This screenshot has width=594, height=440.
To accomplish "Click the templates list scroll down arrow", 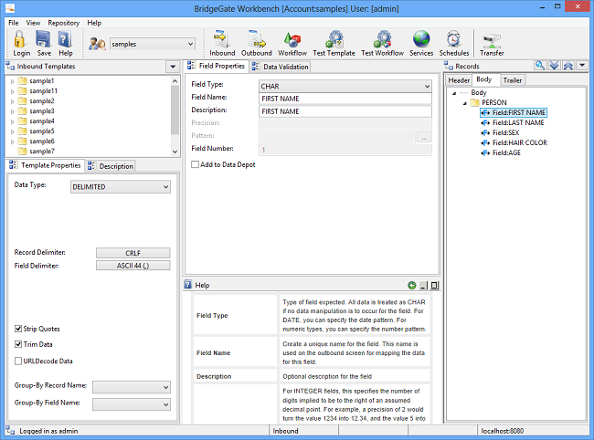I will point(175,152).
